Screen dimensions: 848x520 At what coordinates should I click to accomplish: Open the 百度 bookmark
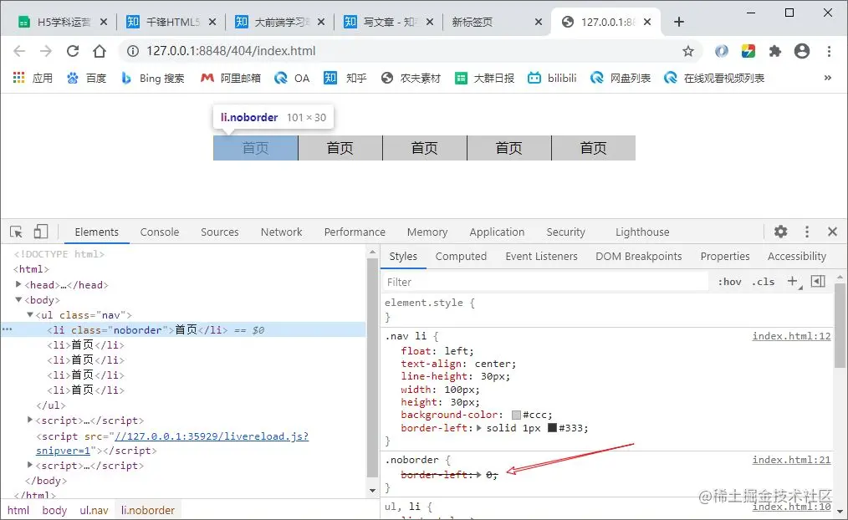86,78
